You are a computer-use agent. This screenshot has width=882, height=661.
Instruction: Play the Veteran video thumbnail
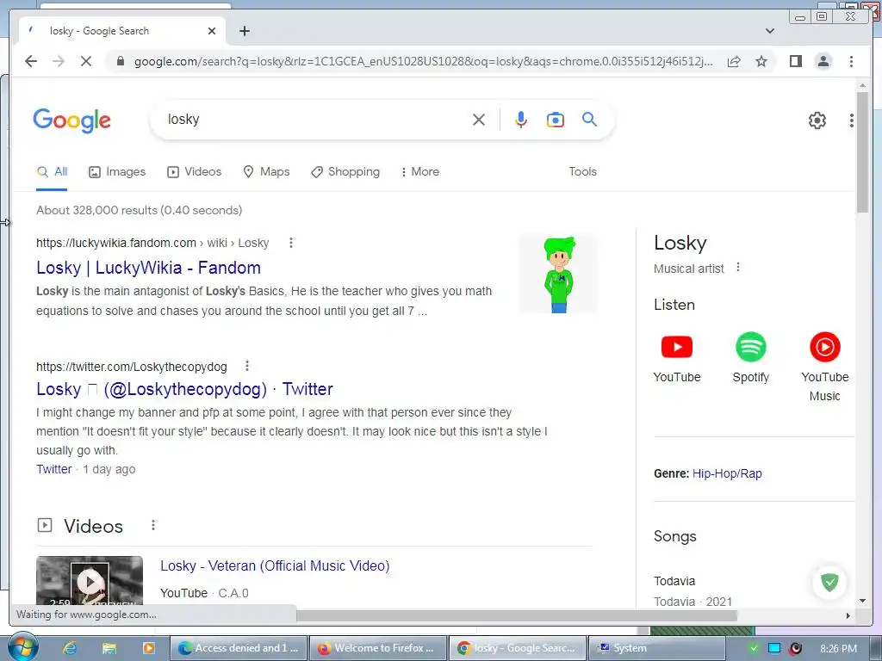[x=90, y=581]
